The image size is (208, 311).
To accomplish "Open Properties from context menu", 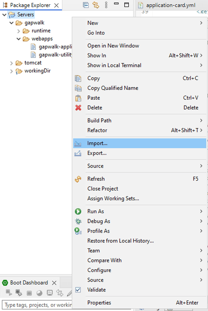I will 140,303.
